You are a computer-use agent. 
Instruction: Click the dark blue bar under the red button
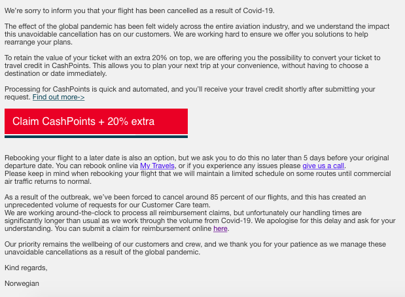96,137
